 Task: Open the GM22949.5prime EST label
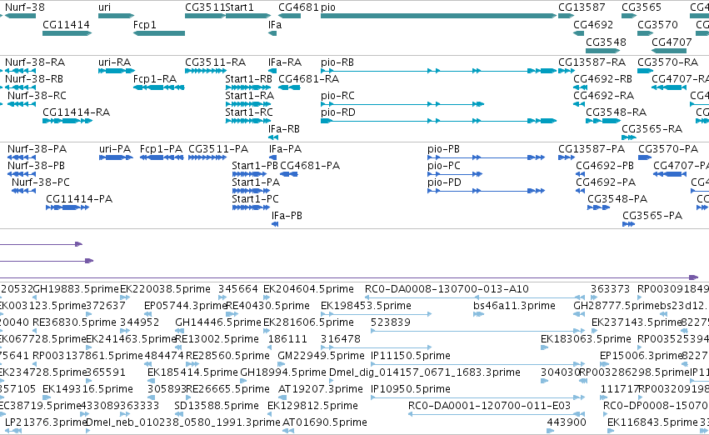point(321,356)
